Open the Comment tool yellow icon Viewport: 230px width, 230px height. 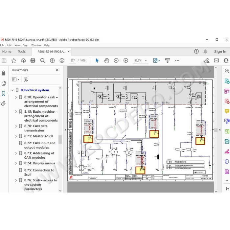(x=227, y=111)
